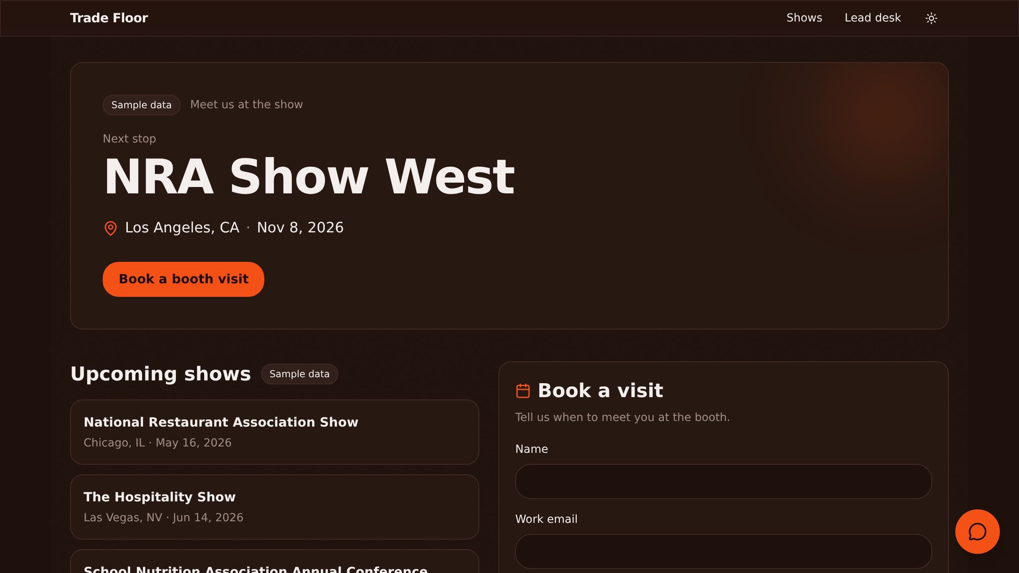1019x573 pixels.
Task: Click the Book a booth visit button
Action: tap(183, 279)
